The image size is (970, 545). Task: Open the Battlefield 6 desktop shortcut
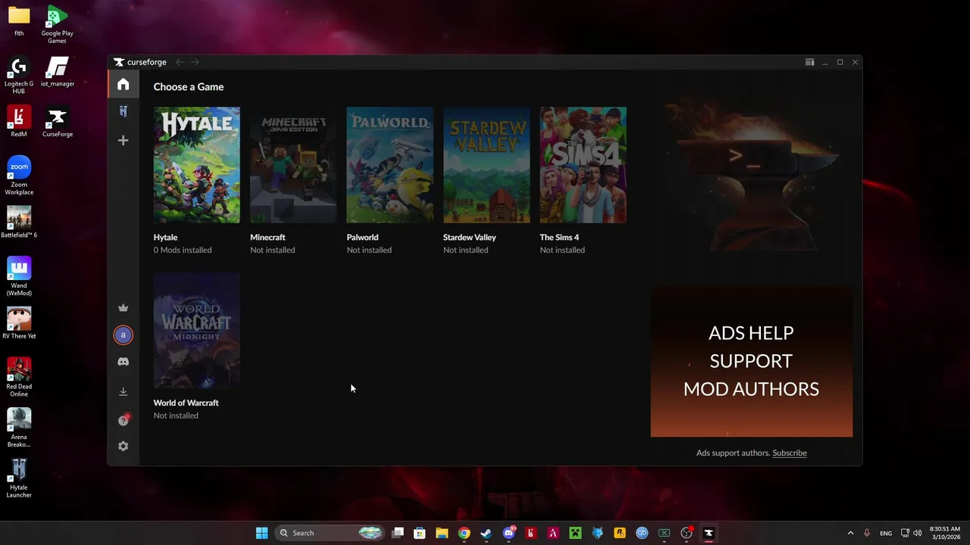pos(19,223)
